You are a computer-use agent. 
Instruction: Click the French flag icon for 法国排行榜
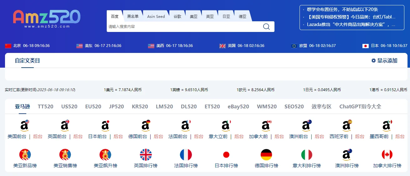pos(186,154)
